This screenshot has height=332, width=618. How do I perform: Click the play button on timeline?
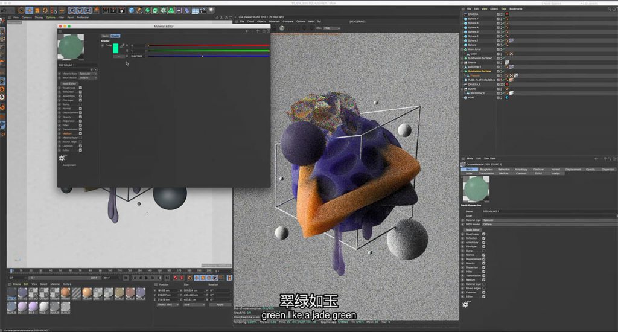point(145,278)
